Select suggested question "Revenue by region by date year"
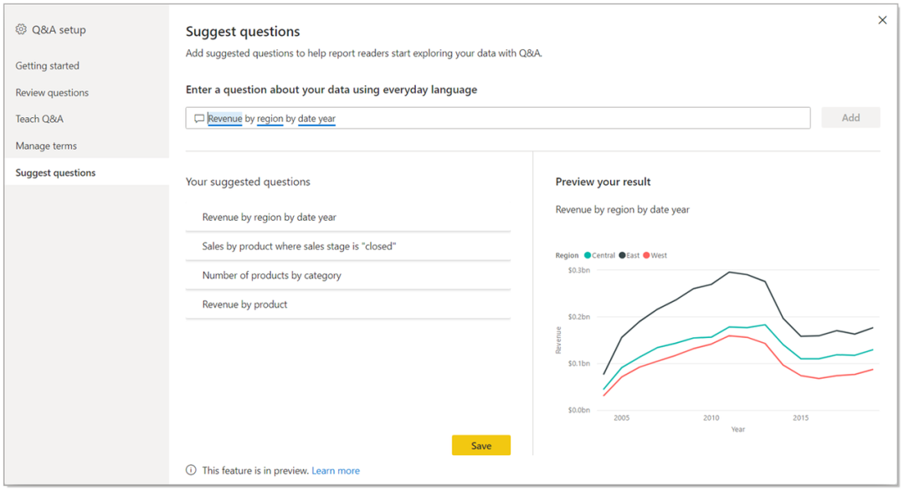Viewport: 904px width, 491px height. pyautogui.click(x=270, y=217)
